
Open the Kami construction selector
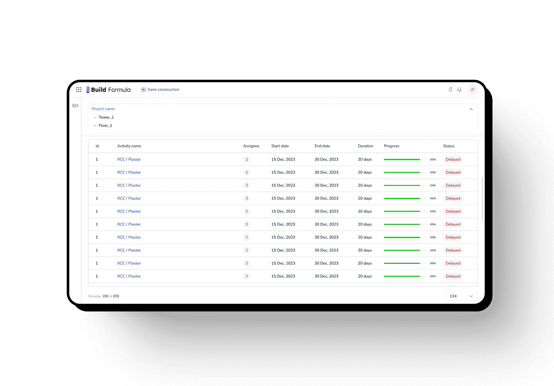163,90
